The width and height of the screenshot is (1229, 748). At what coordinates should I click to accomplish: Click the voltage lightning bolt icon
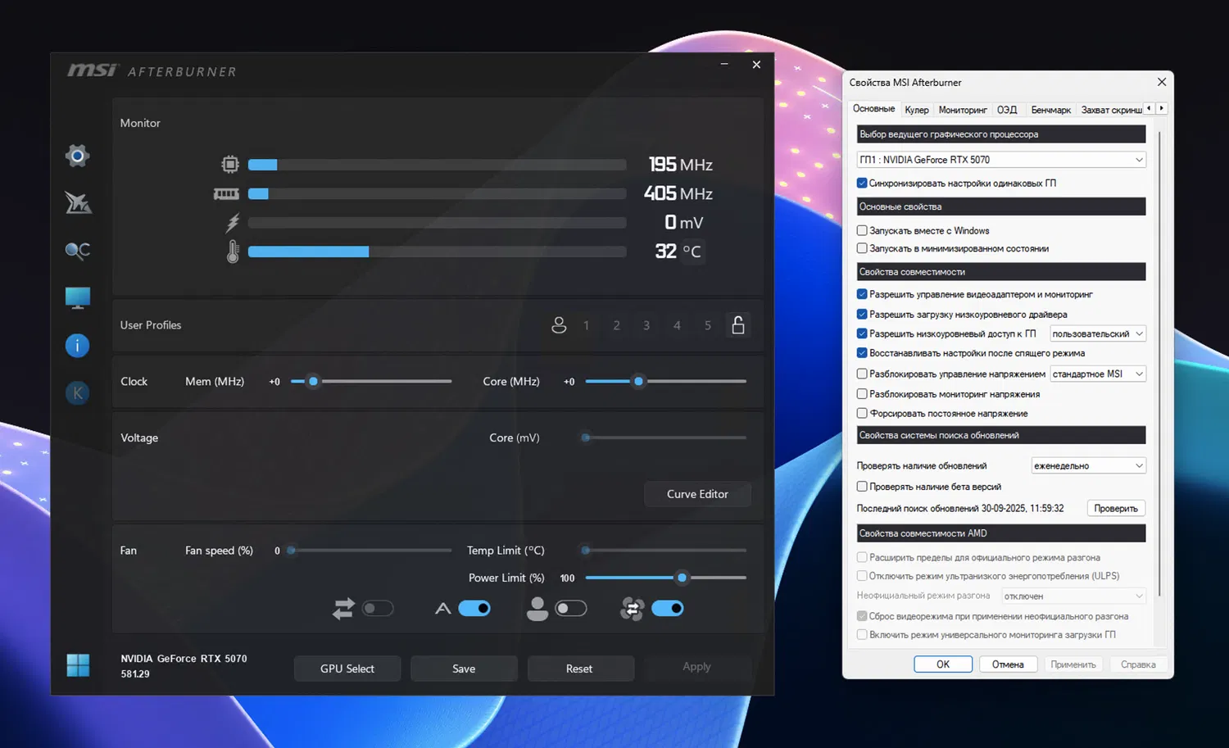coord(233,223)
